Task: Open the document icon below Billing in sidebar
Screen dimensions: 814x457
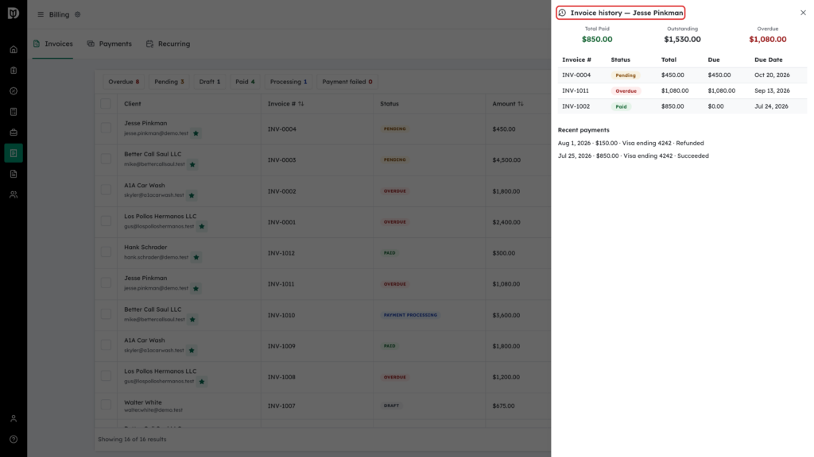Action: (x=14, y=174)
